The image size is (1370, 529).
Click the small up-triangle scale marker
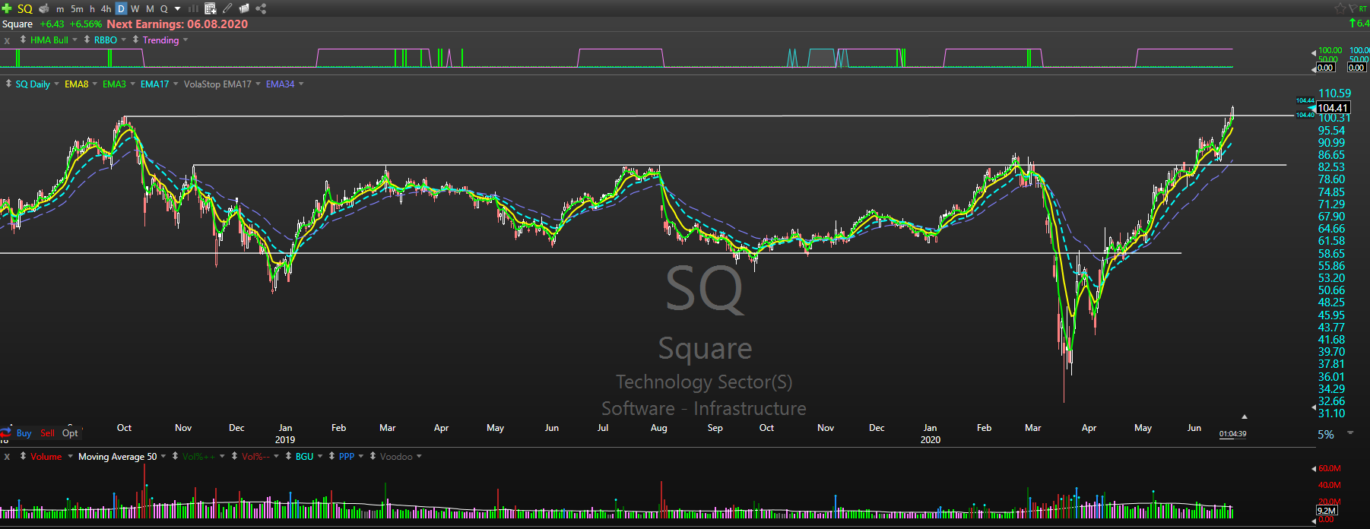coord(1245,417)
